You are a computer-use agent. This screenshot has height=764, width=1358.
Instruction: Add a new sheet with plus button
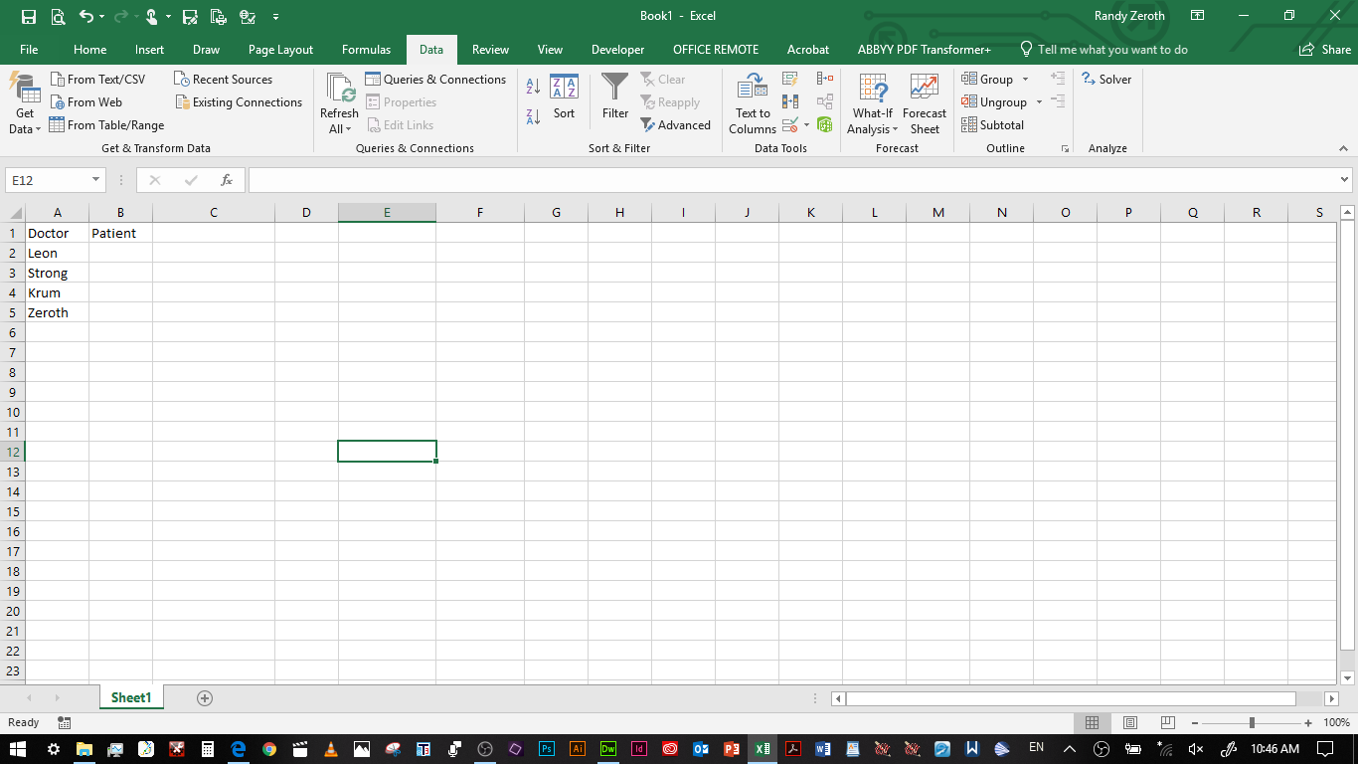[x=205, y=698]
